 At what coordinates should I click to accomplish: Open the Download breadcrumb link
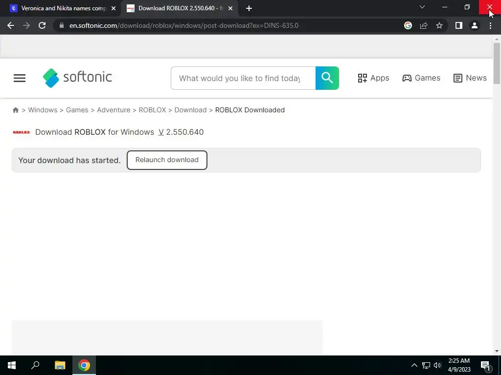(190, 110)
